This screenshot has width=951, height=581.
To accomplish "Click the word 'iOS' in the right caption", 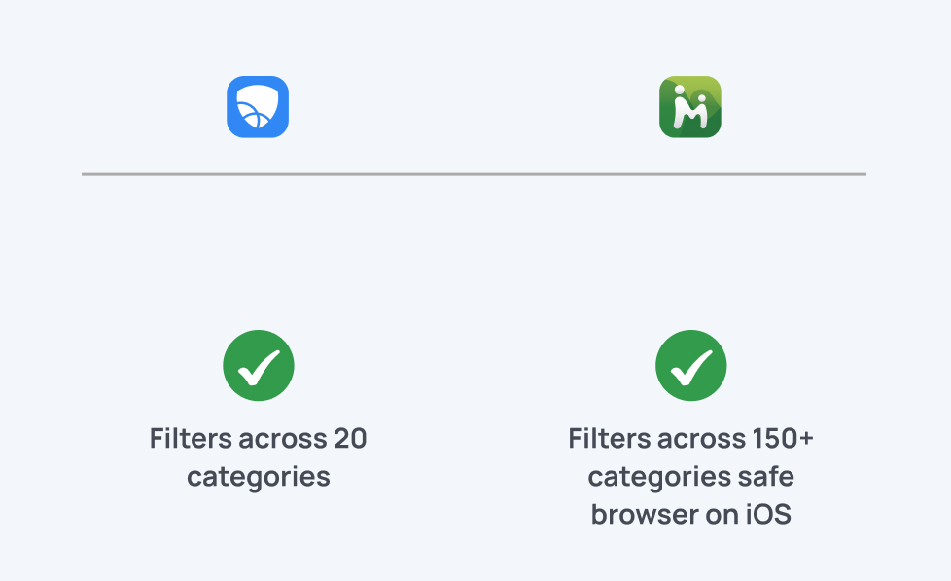I will (768, 515).
